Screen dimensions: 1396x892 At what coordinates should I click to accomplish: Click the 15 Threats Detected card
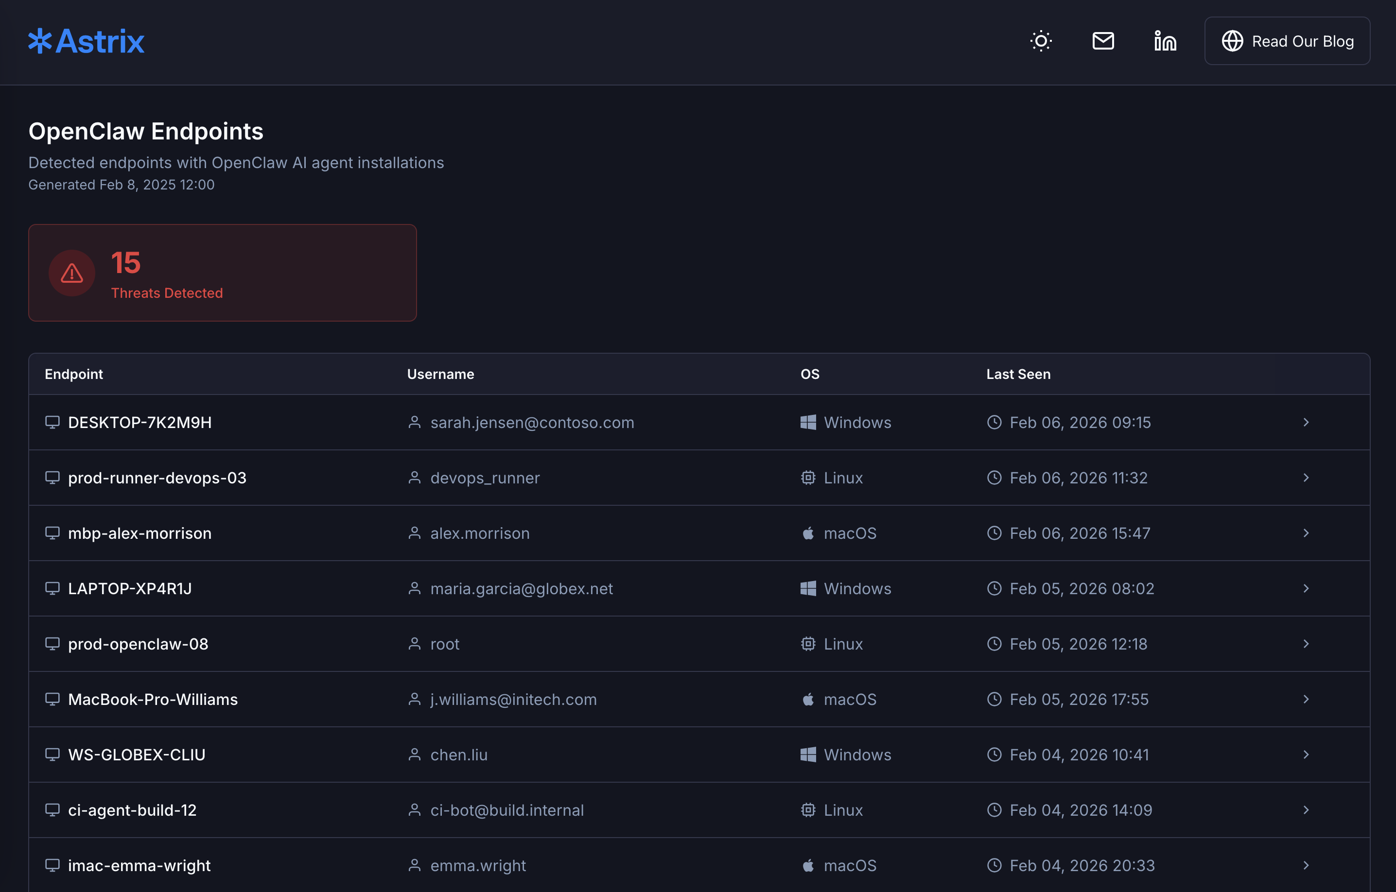click(x=223, y=273)
